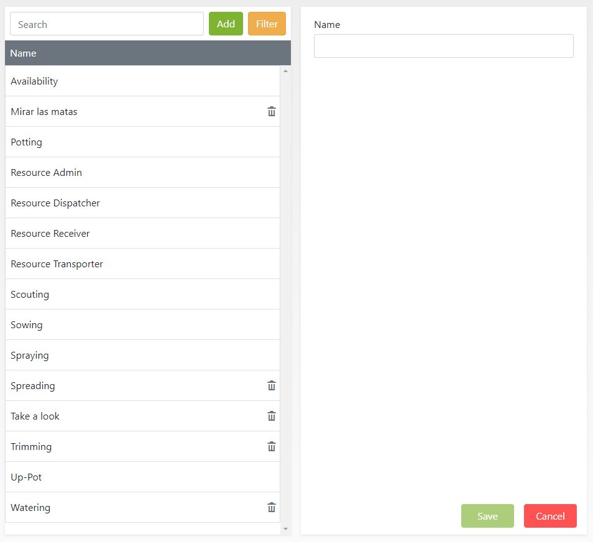Click the Save button
The image size is (593, 542).
487,516
